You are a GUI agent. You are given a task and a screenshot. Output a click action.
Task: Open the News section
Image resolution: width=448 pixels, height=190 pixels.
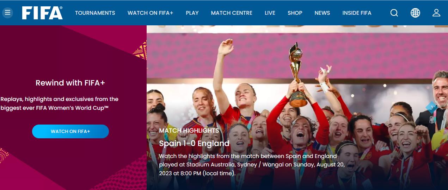point(322,13)
